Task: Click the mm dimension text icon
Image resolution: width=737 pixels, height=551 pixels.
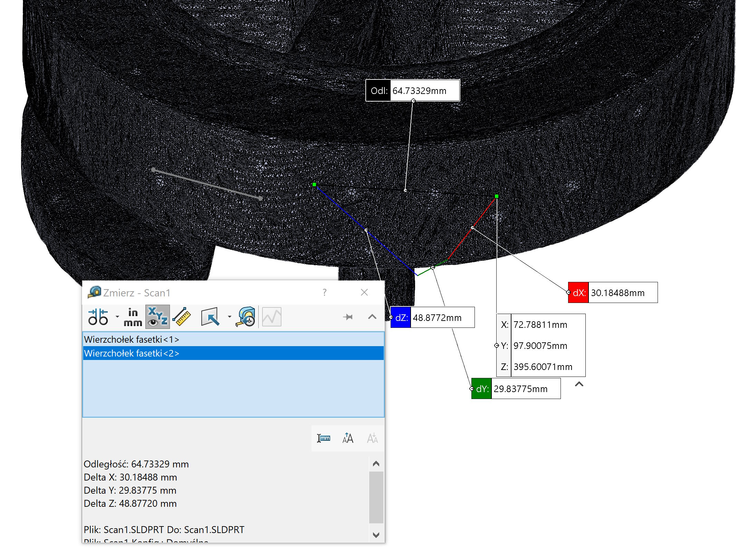Action: pyautogui.click(x=324, y=438)
